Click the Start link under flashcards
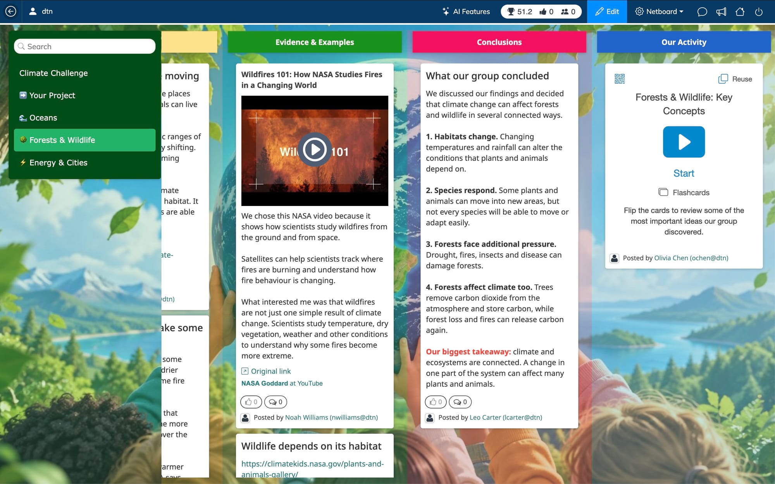 point(684,173)
